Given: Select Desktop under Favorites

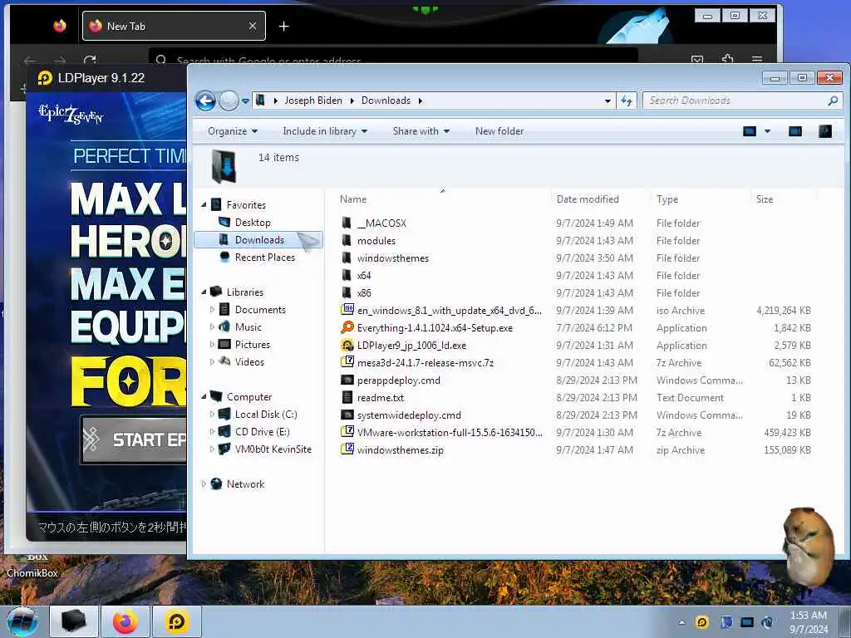Looking at the screenshot, I should (x=253, y=223).
